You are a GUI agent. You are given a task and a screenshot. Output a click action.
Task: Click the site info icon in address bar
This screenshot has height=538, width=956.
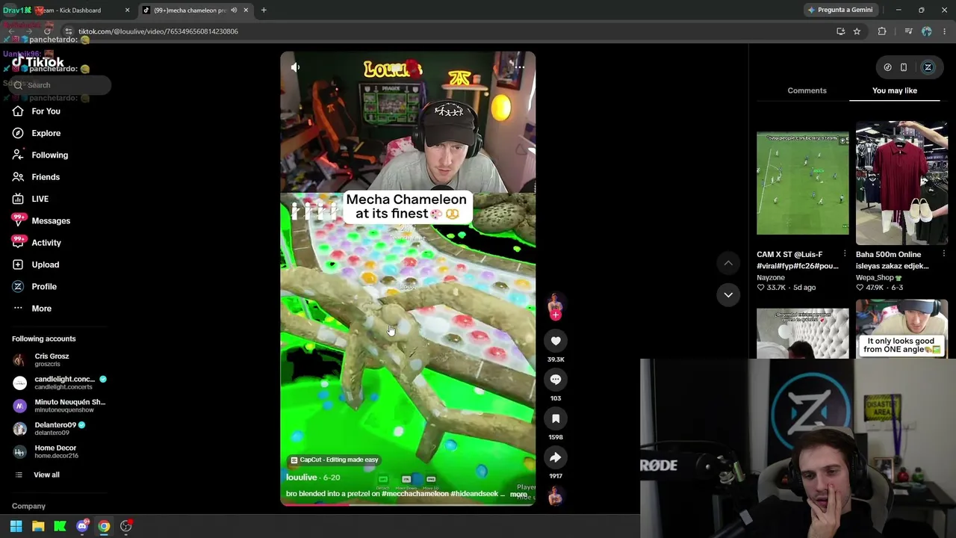pyautogui.click(x=68, y=31)
